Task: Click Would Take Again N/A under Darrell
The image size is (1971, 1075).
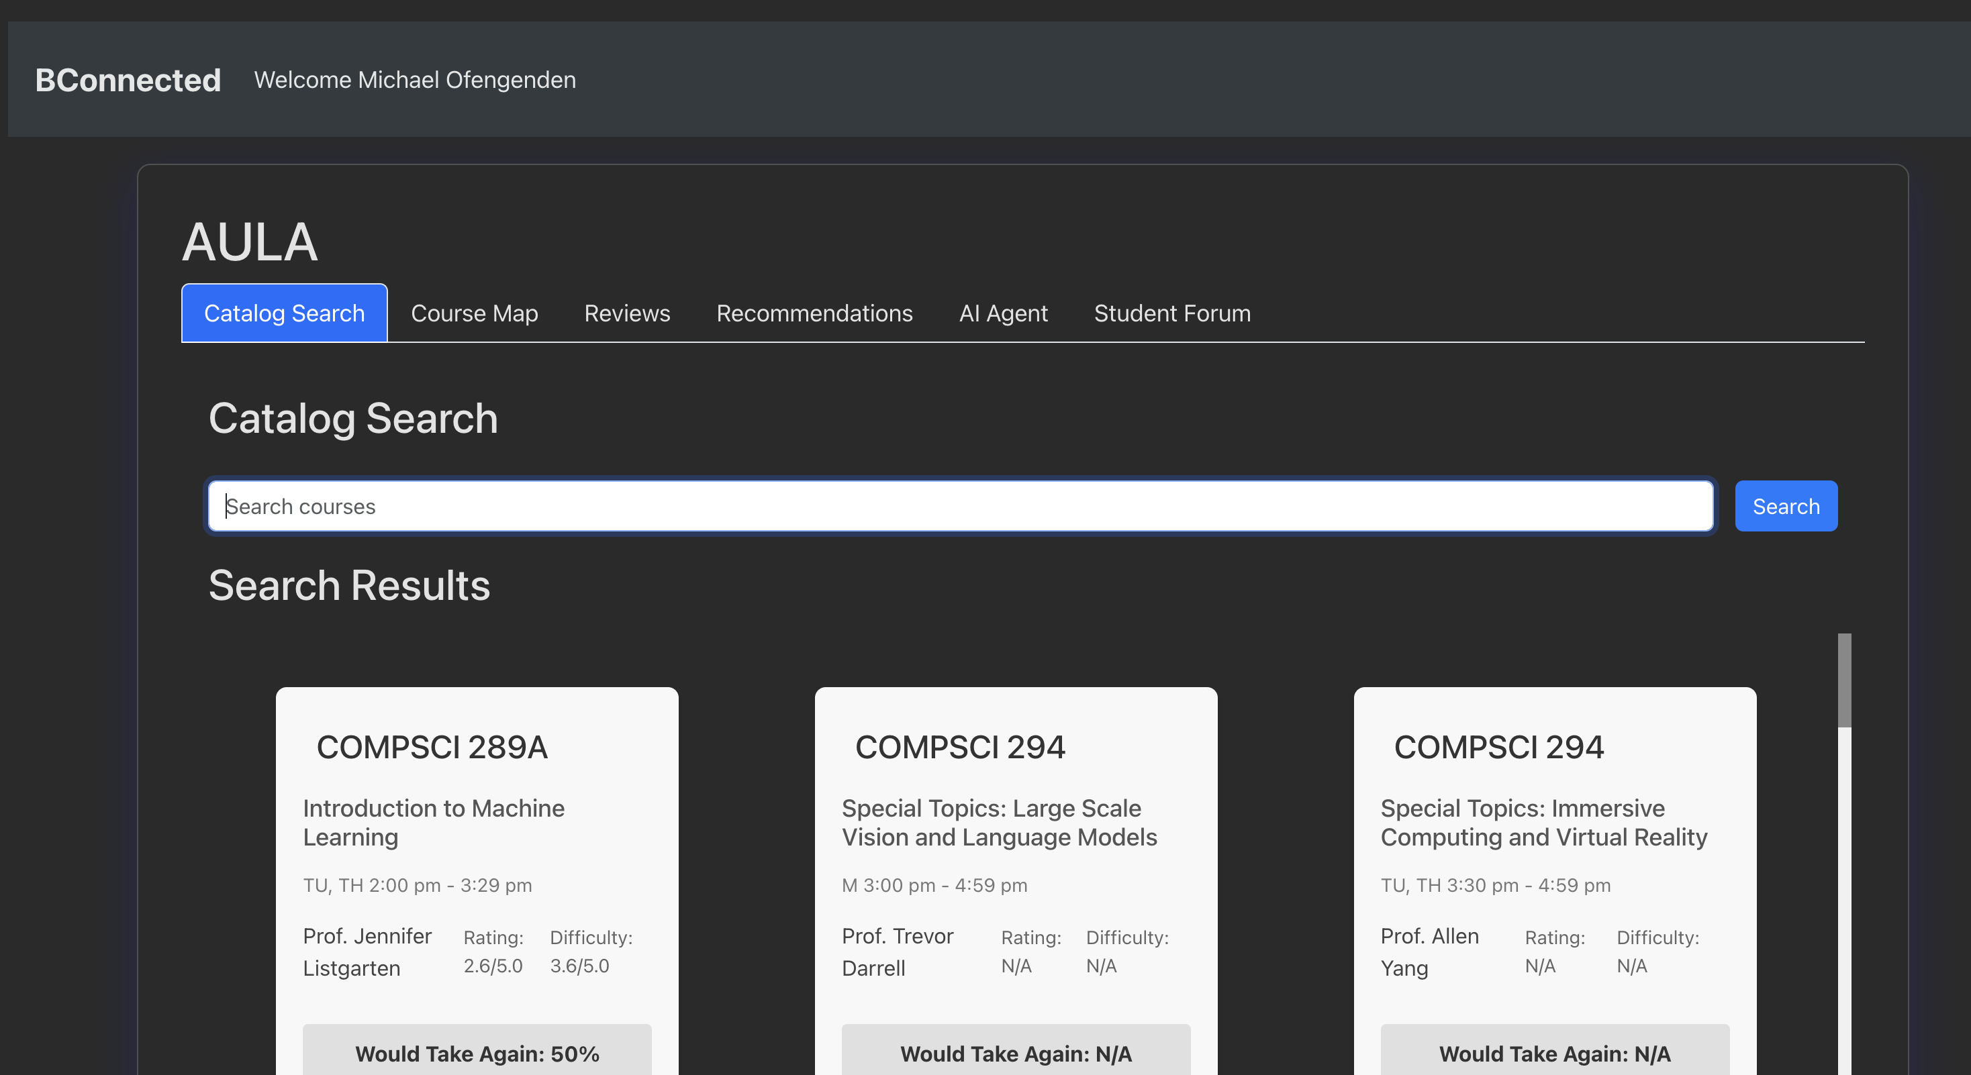Action: click(x=1015, y=1053)
